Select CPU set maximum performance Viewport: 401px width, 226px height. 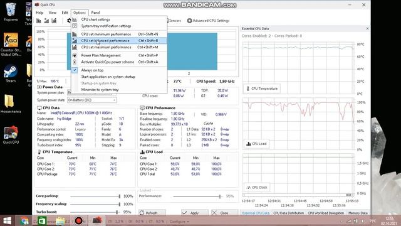[119, 48]
